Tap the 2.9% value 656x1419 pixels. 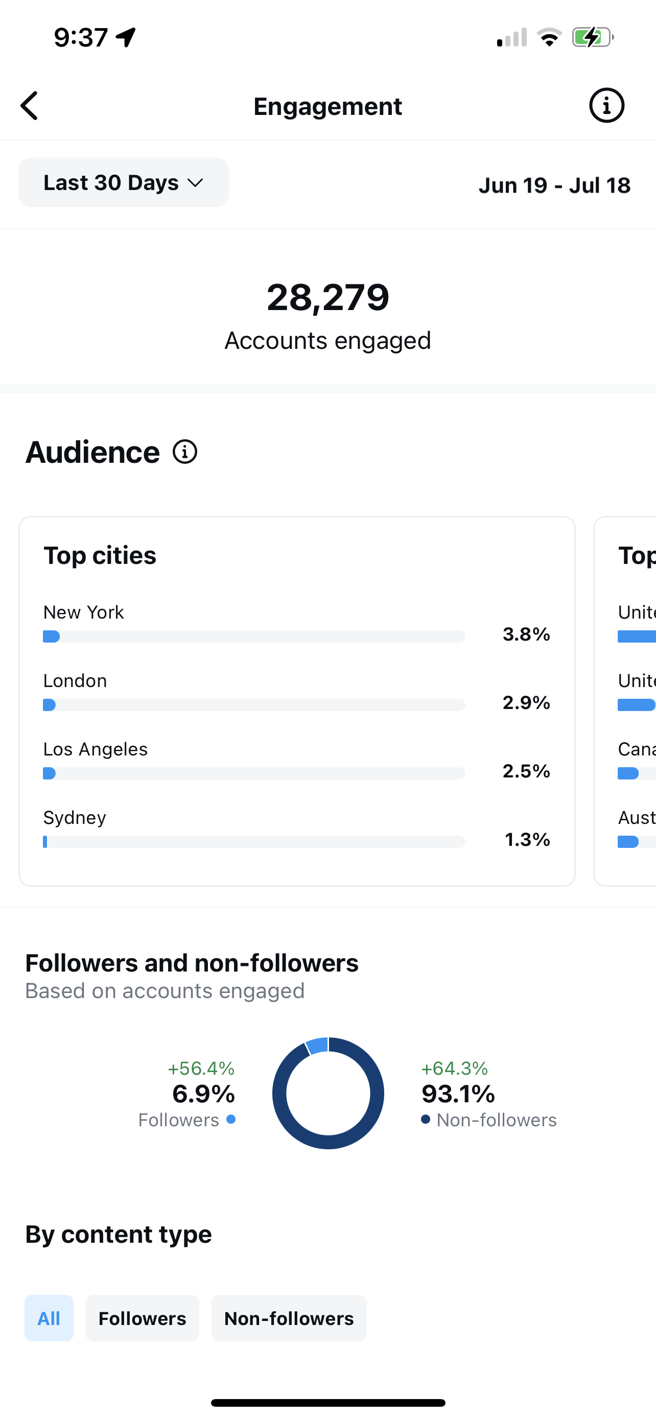tap(527, 702)
